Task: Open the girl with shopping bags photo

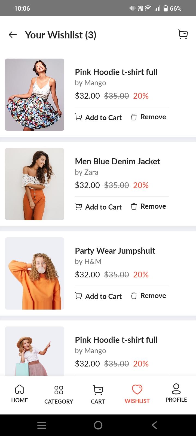Action: 35,352
